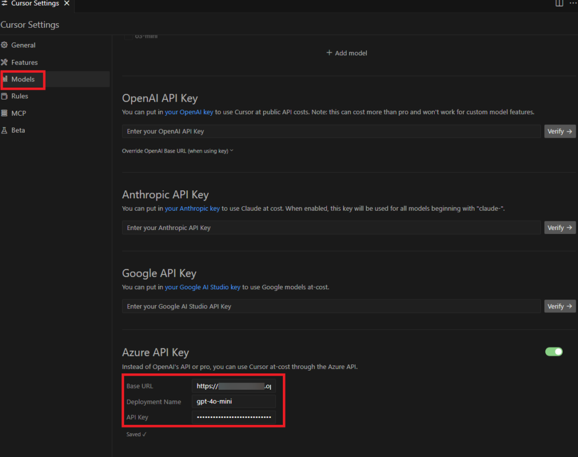Click the Add model button
Viewport: 578px width, 457px height.
click(x=347, y=53)
